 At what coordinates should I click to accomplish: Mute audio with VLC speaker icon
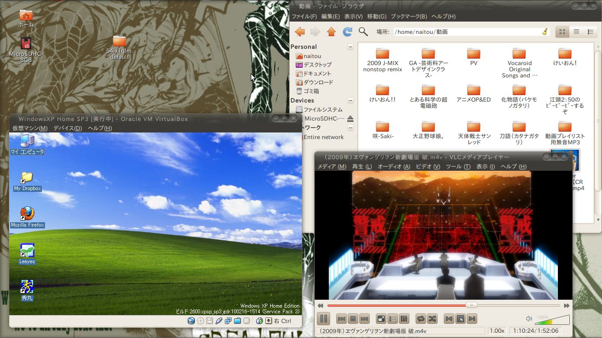pos(529,319)
